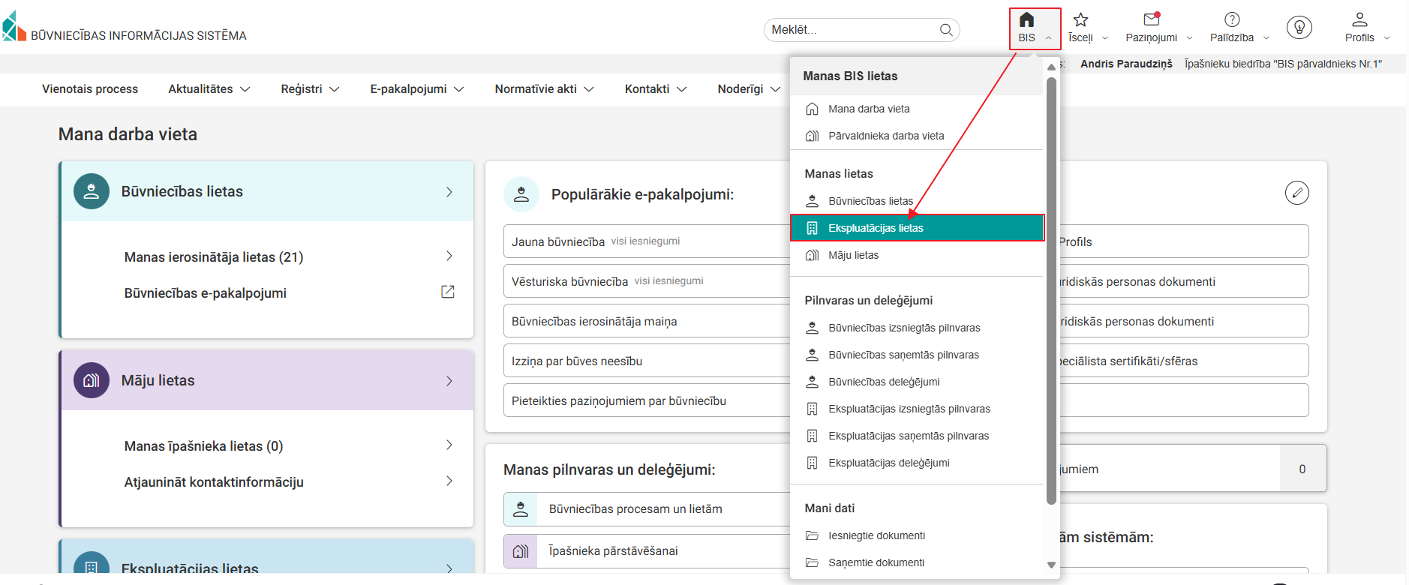1409x585 pixels.
Task: Click the BIS home icon in header
Action: (x=1026, y=20)
